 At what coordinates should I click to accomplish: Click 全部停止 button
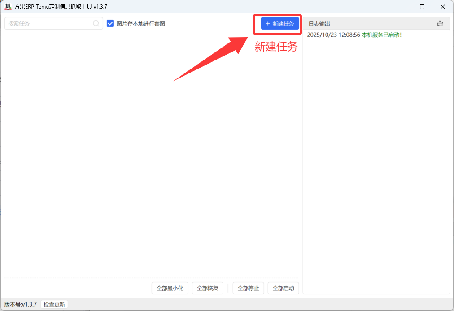point(249,288)
